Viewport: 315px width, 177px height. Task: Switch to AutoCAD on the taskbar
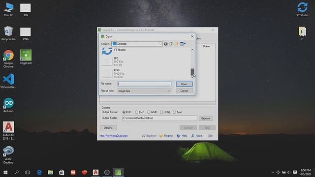(x=95, y=173)
